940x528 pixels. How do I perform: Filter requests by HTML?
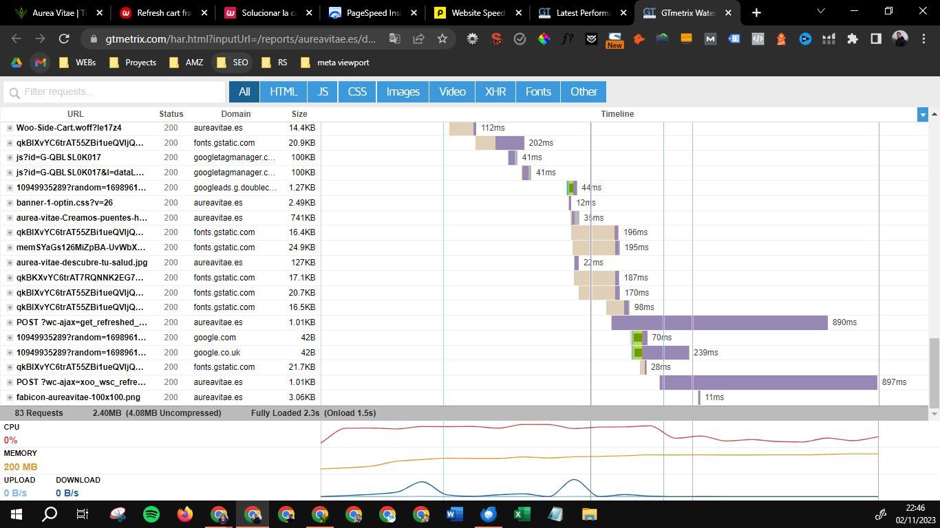pos(284,91)
